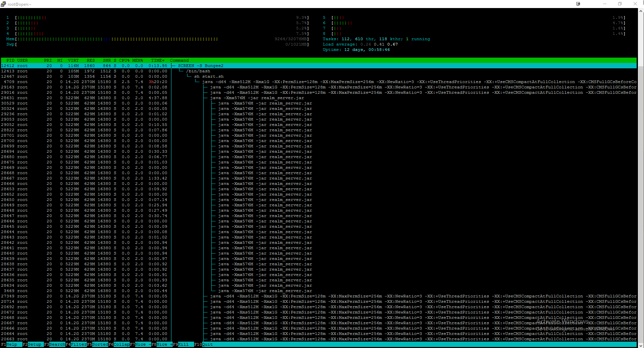Open process filter using F4Filter
The image size is (644, 348).
point(76,344)
